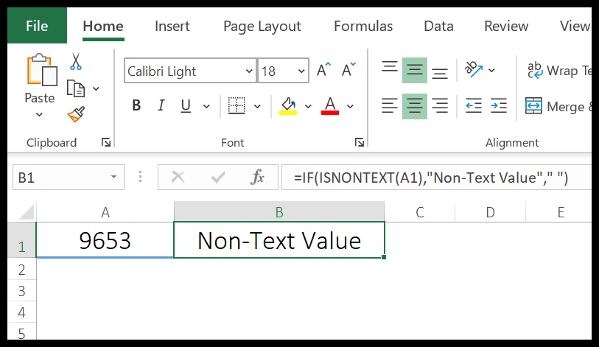Enable Wrap Text
This screenshot has height=347, width=599.
[559, 71]
